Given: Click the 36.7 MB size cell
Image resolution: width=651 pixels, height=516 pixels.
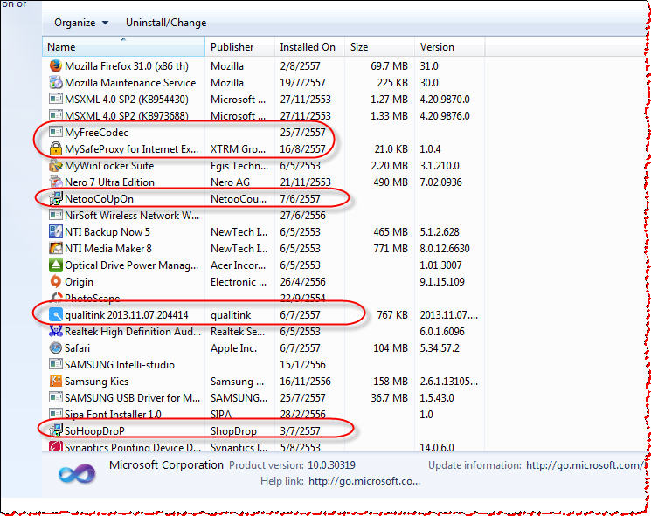Looking at the screenshot, I should pyautogui.click(x=389, y=398).
